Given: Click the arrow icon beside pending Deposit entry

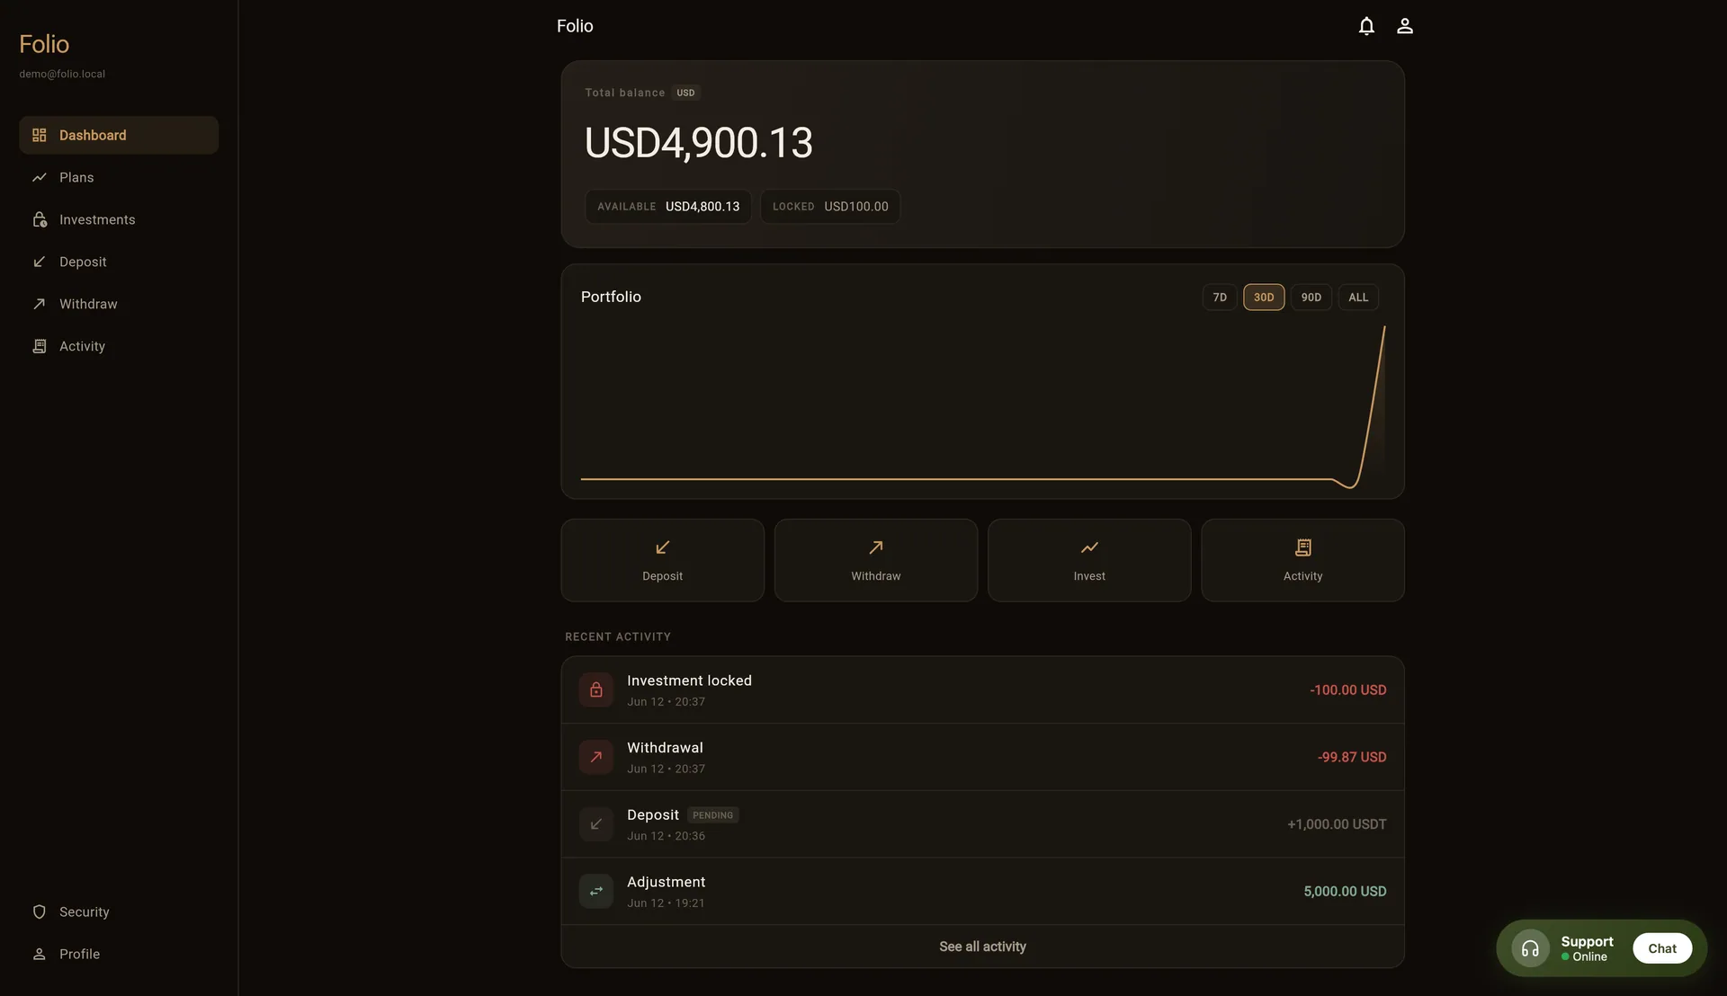Looking at the screenshot, I should point(596,824).
